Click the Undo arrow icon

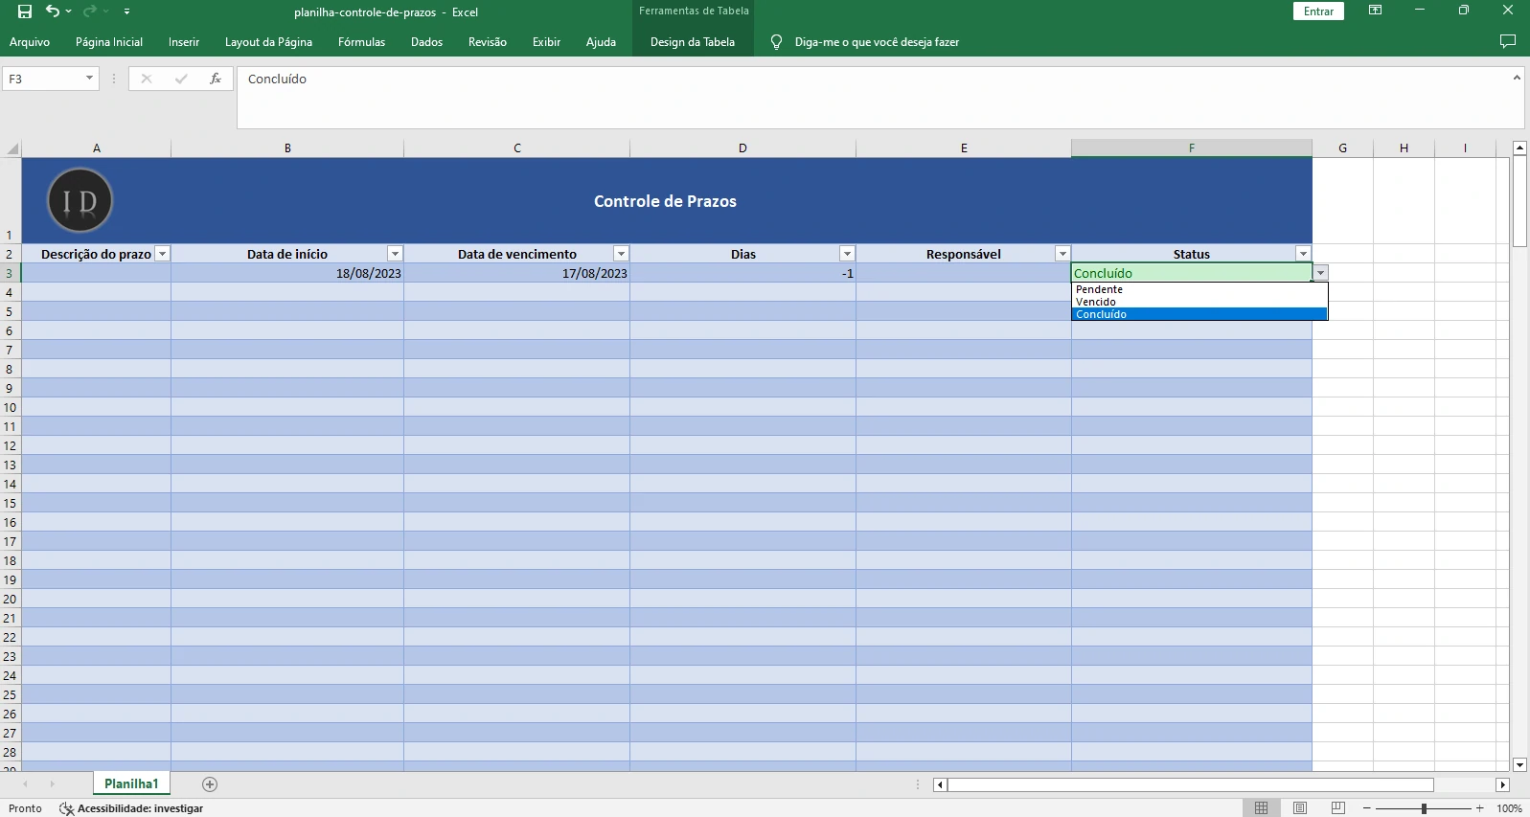pos(53,11)
